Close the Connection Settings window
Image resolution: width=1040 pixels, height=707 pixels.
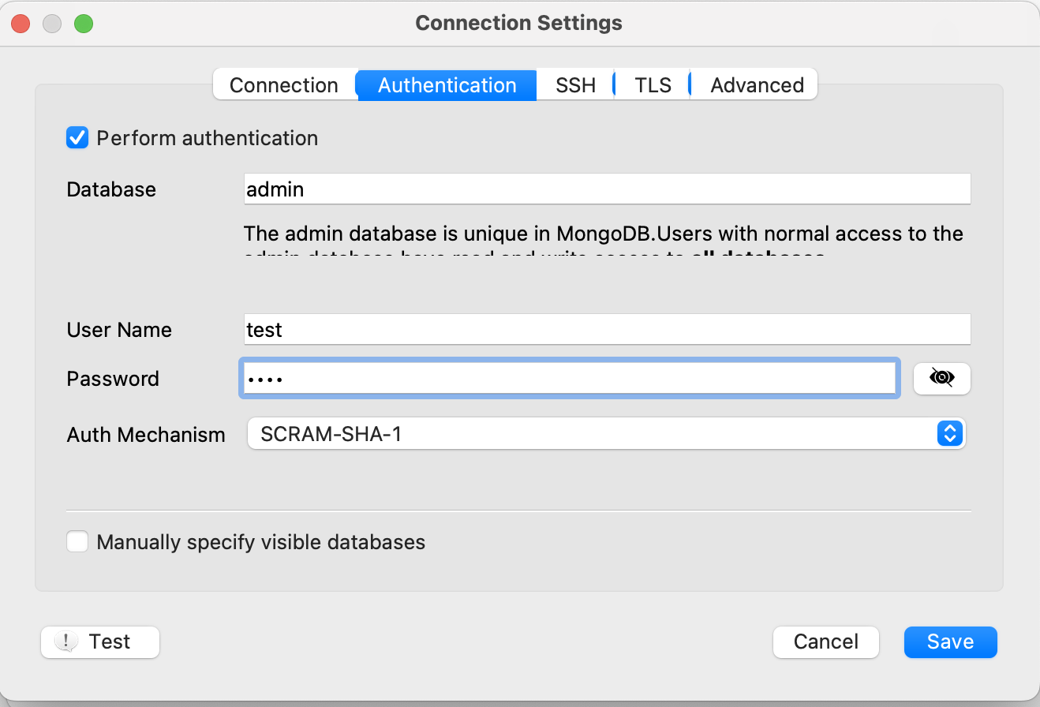[x=21, y=24]
